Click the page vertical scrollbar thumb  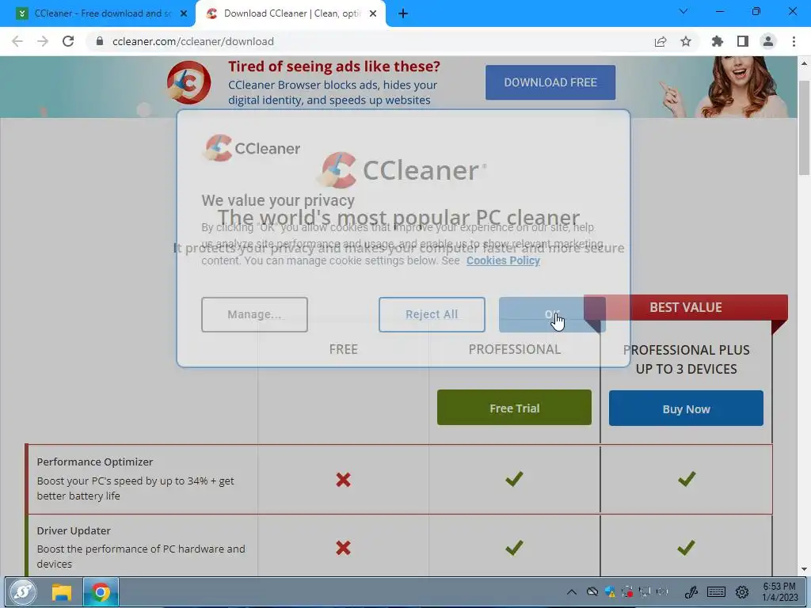pos(804,128)
